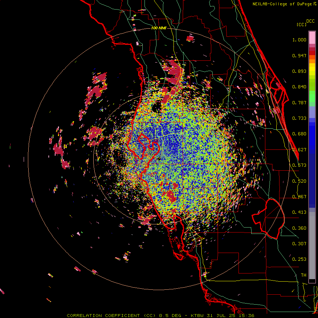Image resolution: width=318 pixels, height=318 pixels.
Task: Click the 15:36 timestamp
Action: (246, 316)
